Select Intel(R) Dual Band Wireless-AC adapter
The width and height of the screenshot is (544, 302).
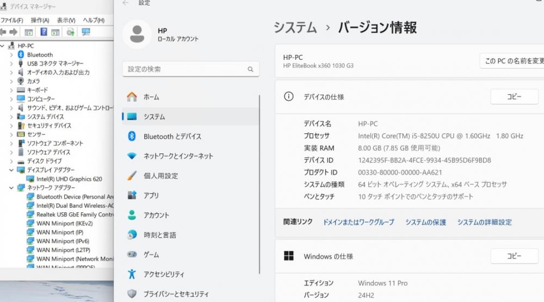(x=75, y=206)
